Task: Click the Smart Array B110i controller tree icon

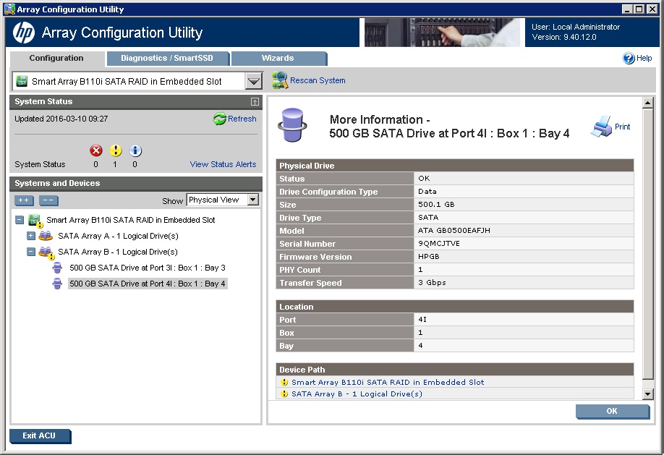Action: (35, 221)
